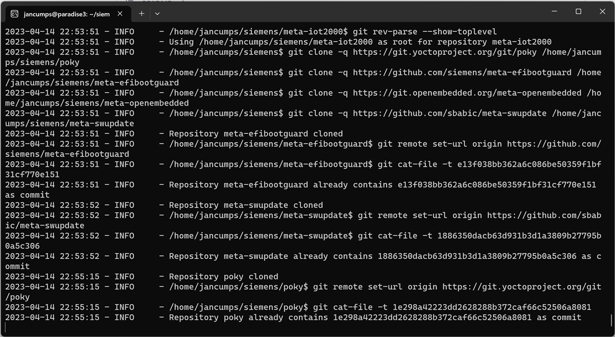615x337 pixels.
Task: Minimize the terminal window
Action: pyautogui.click(x=554, y=12)
